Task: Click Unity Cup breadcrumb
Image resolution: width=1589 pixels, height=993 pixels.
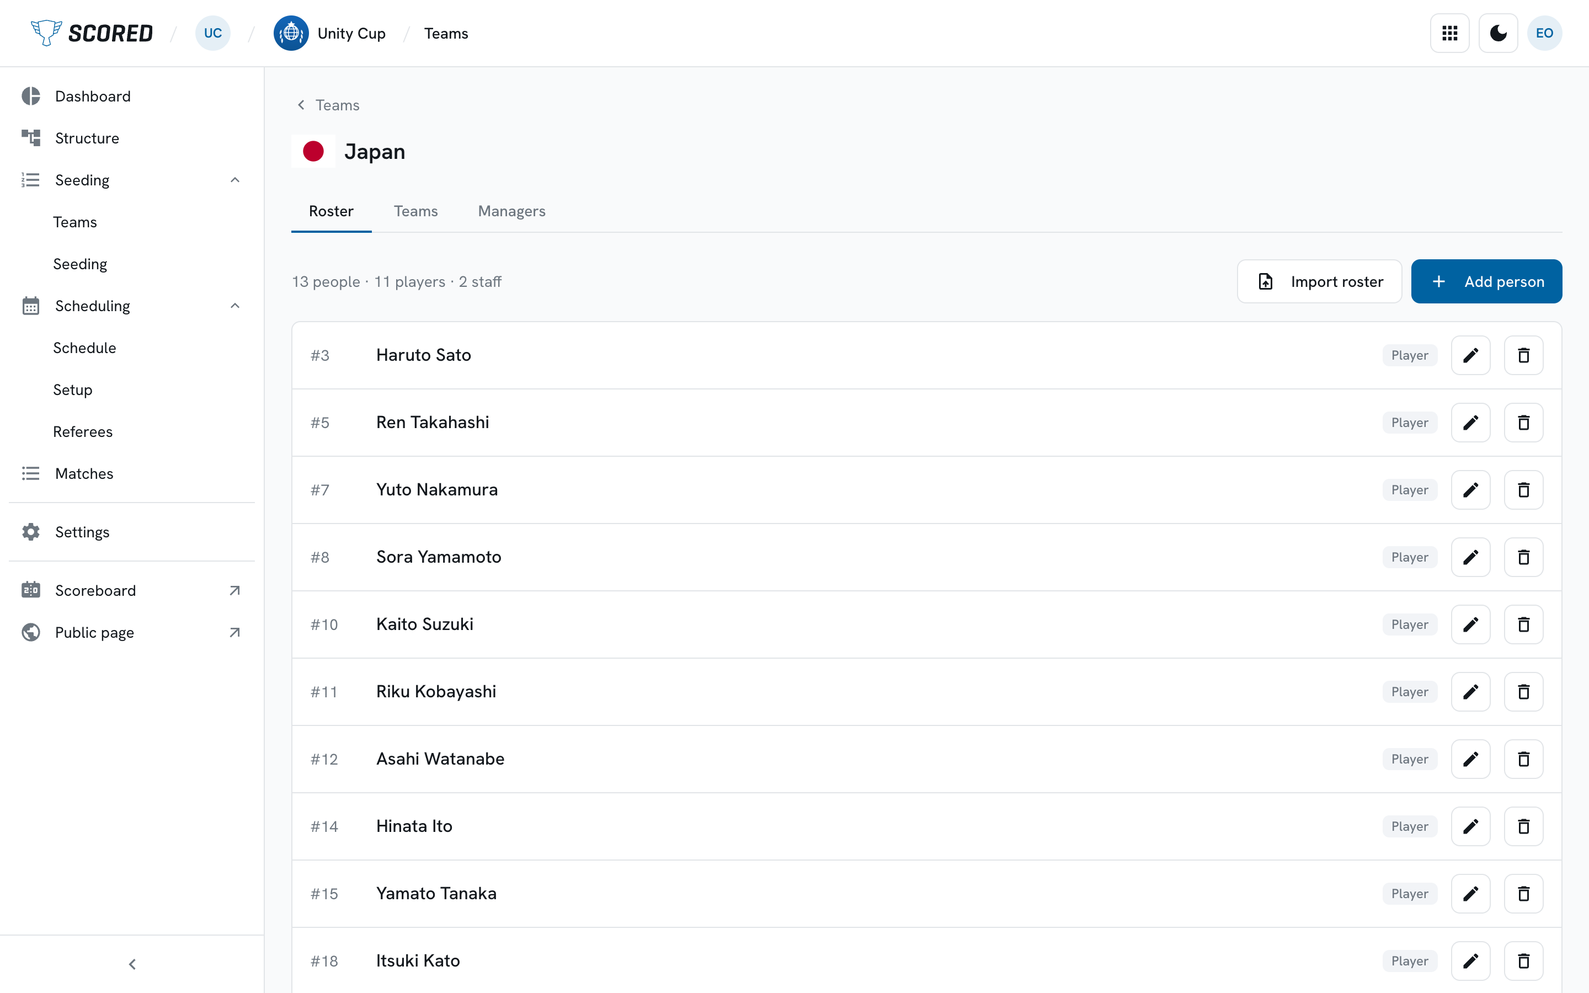Action: [x=351, y=33]
